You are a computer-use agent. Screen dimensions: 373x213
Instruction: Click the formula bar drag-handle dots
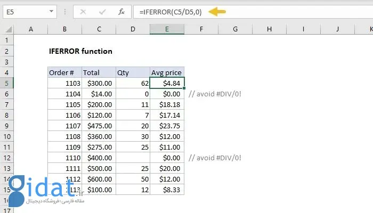click(x=66, y=11)
